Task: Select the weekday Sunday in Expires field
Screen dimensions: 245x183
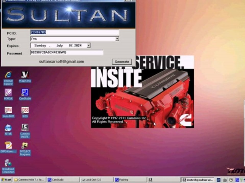Action: tap(40, 45)
